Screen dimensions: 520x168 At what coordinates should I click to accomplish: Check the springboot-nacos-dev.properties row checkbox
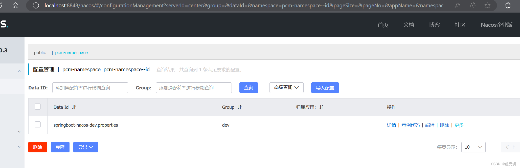tap(38, 124)
